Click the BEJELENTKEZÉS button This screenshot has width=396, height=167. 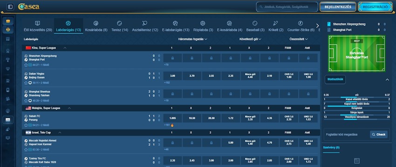338,7
